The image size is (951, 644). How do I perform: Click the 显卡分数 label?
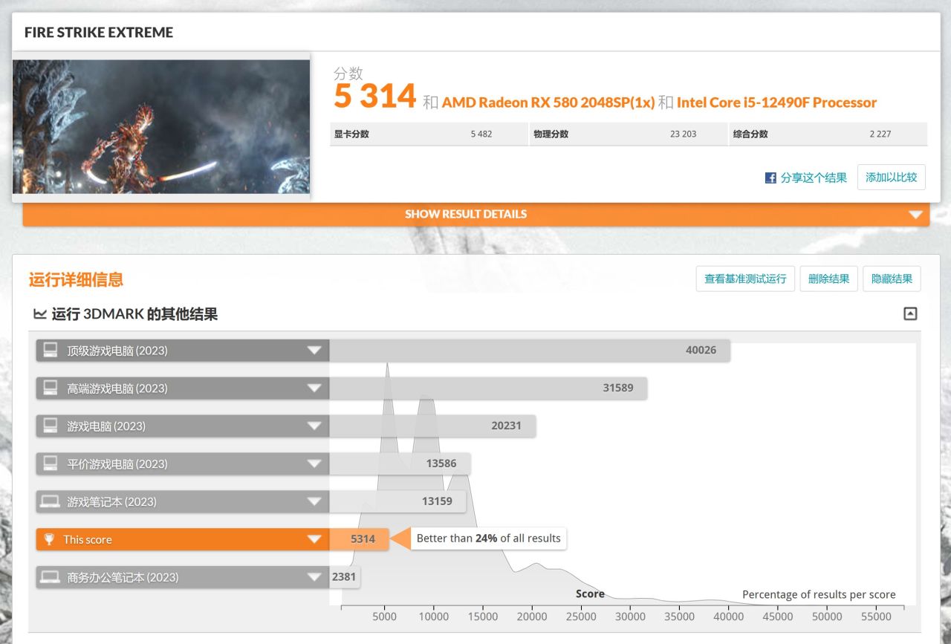[351, 134]
